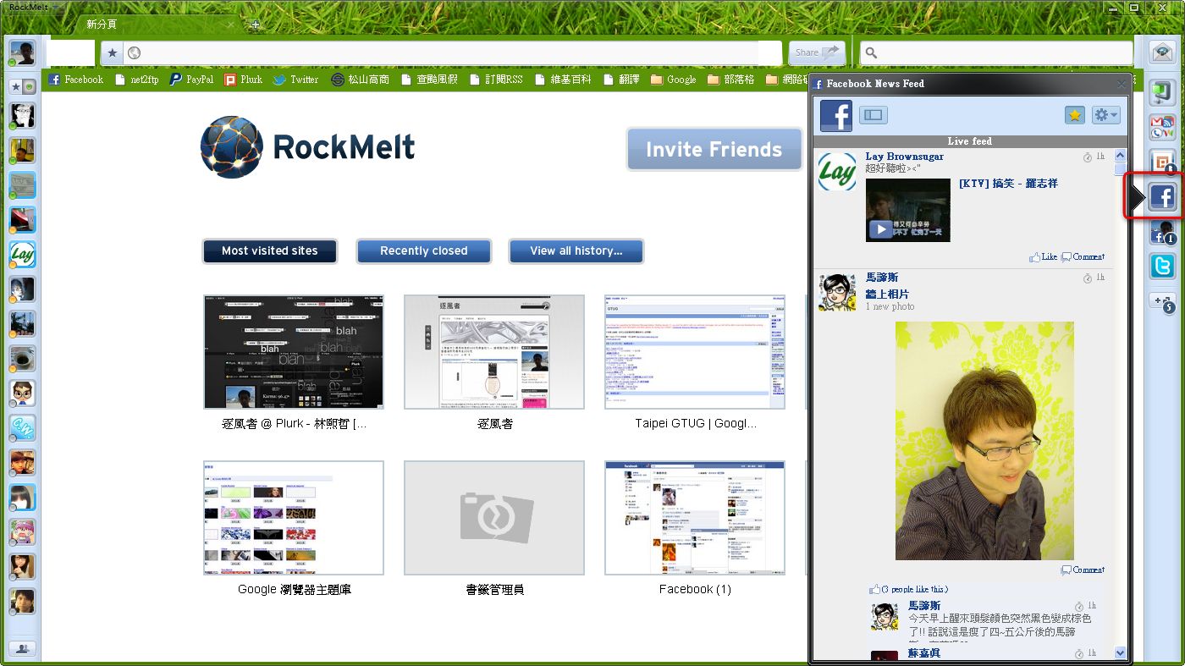1185x666 pixels.
Task: Click the large Facebook logo in feed panel
Action: tap(835, 115)
